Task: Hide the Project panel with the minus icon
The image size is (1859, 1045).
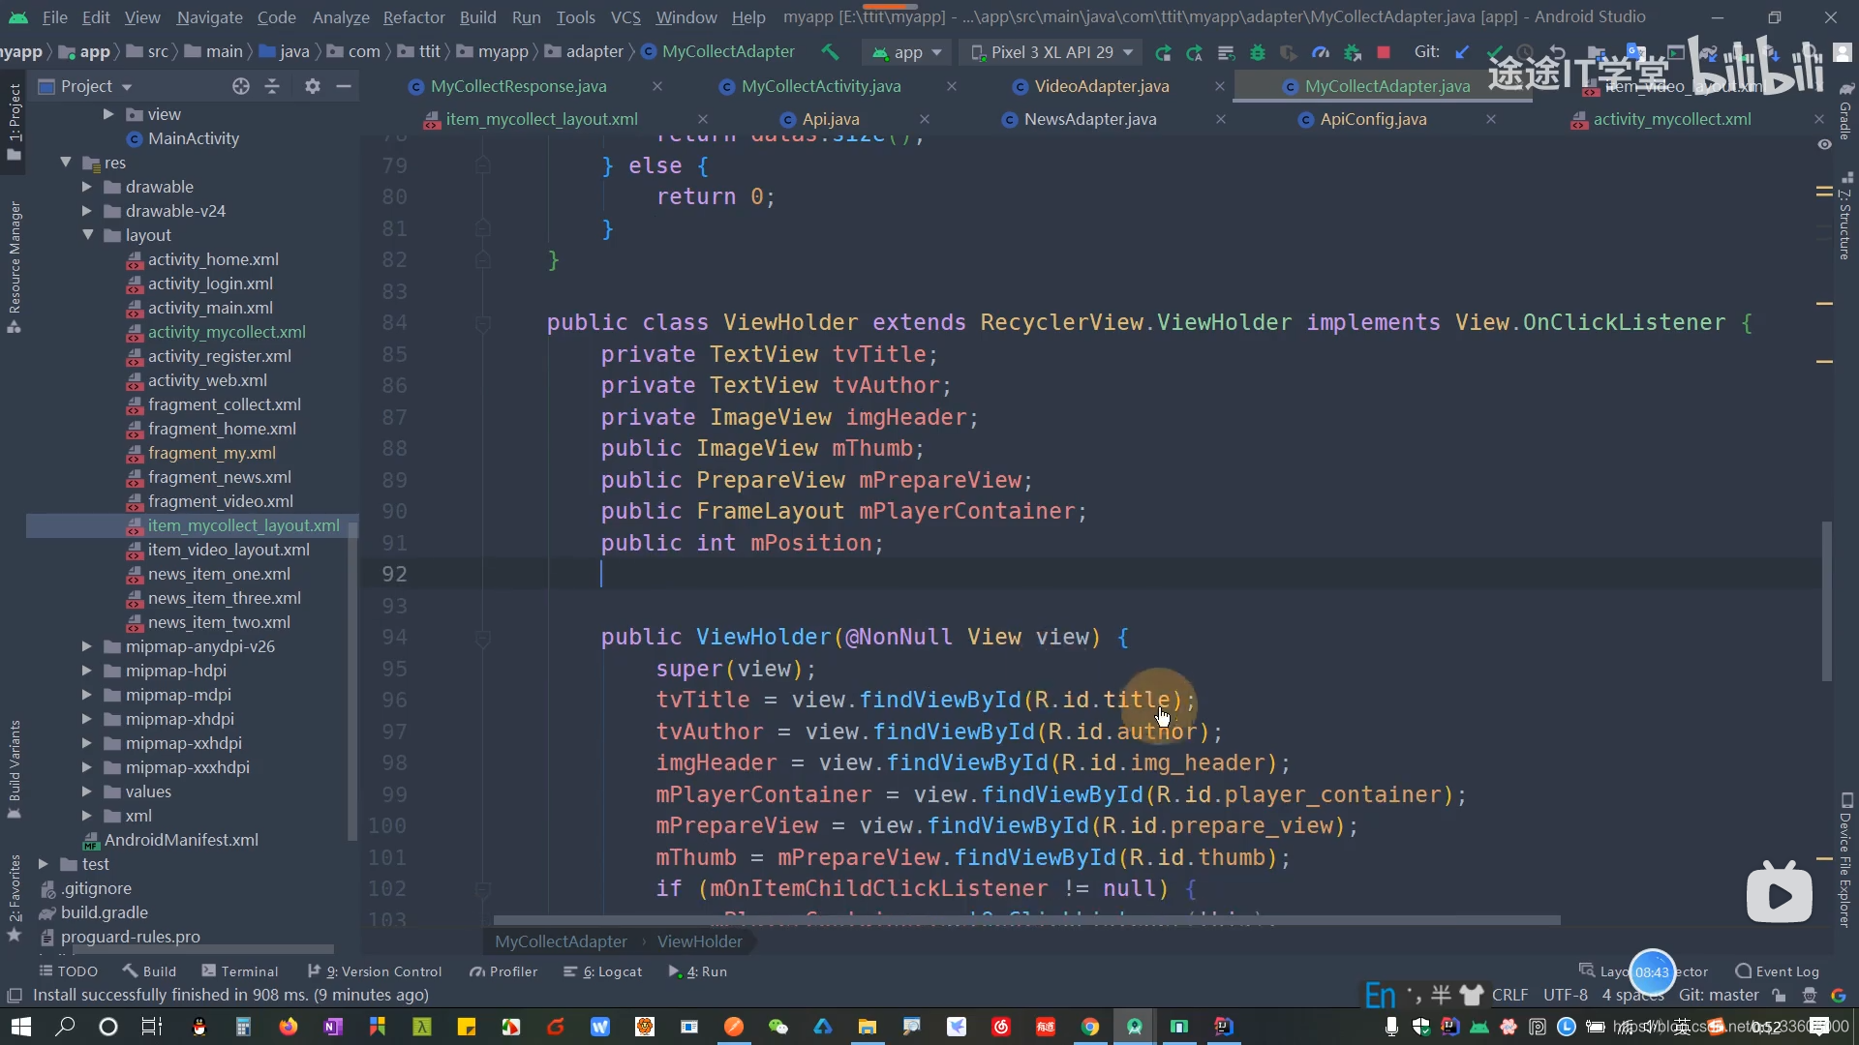Action: point(343,86)
